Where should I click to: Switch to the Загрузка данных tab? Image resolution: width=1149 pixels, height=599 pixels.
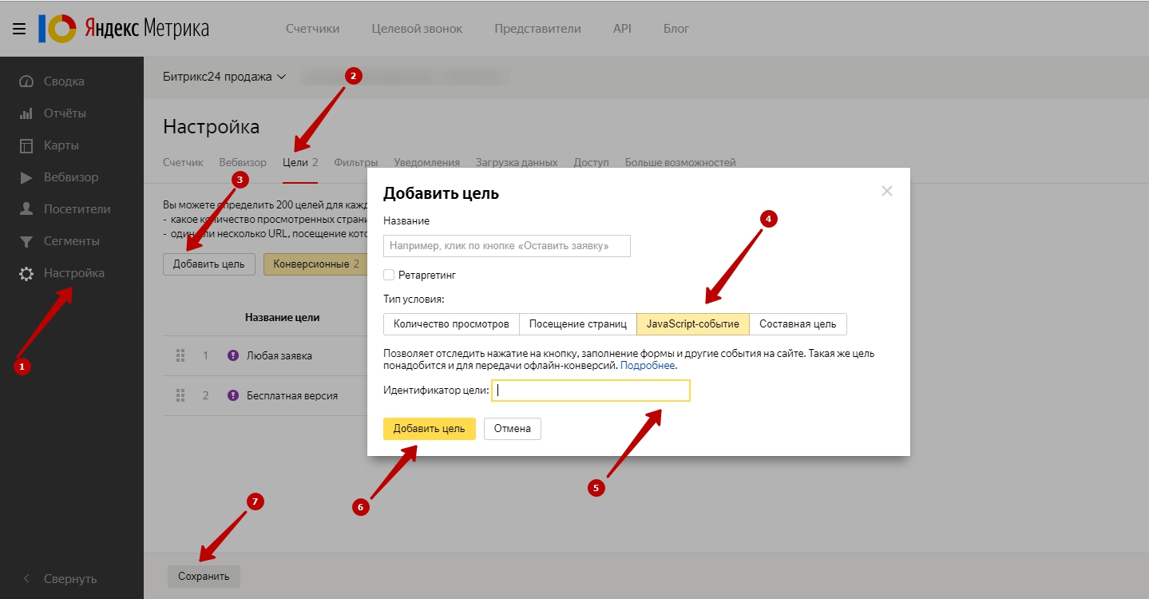[x=517, y=162]
